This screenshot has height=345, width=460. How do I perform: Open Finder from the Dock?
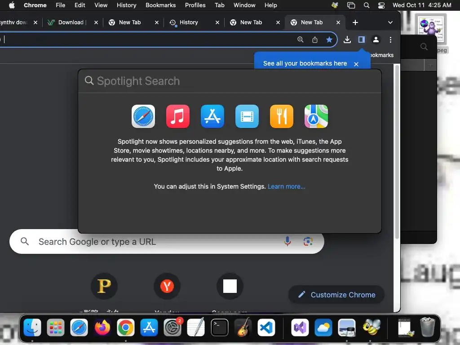(32, 327)
